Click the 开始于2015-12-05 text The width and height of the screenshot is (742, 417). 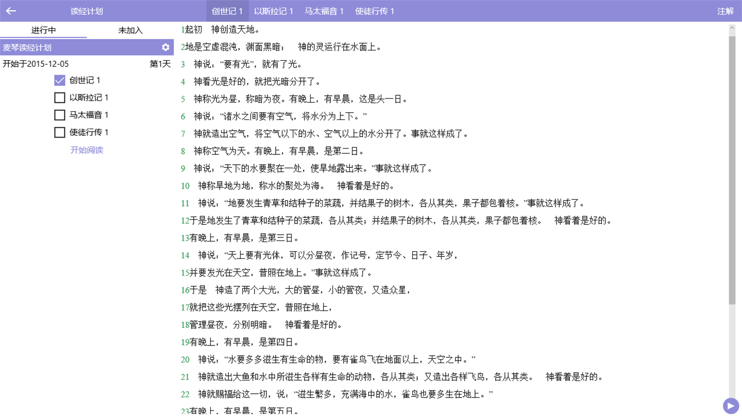[36, 64]
